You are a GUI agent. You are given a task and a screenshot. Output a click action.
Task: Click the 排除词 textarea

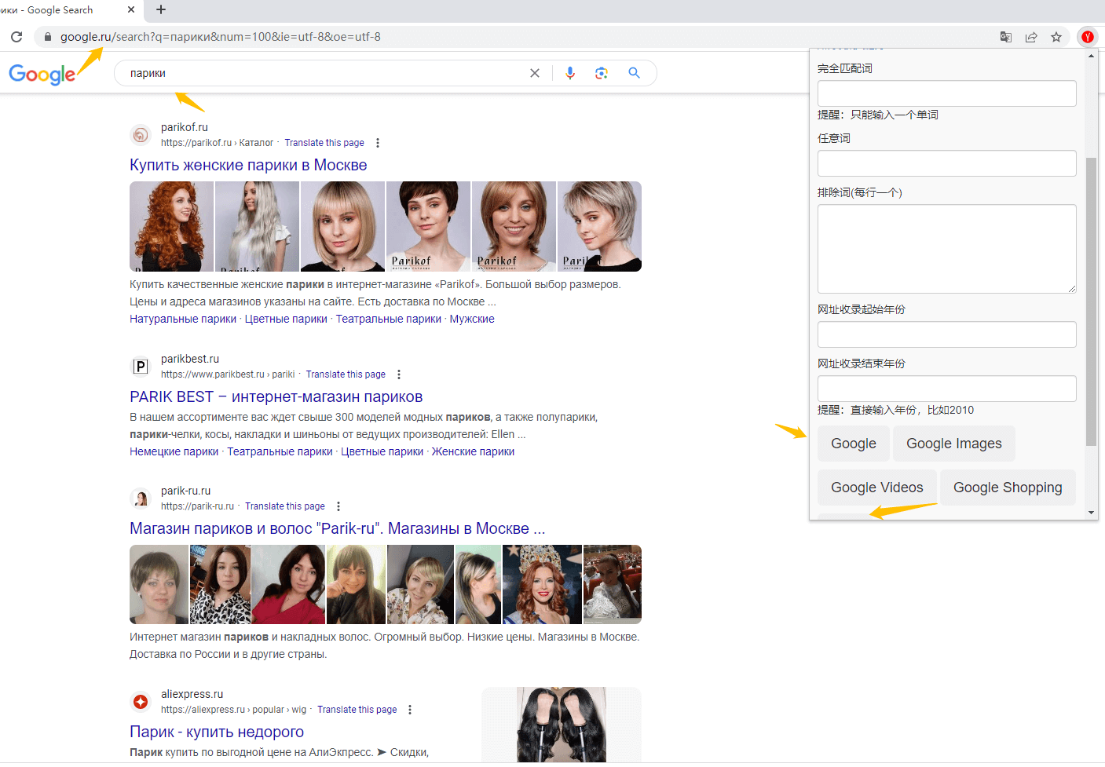(946, 249)
